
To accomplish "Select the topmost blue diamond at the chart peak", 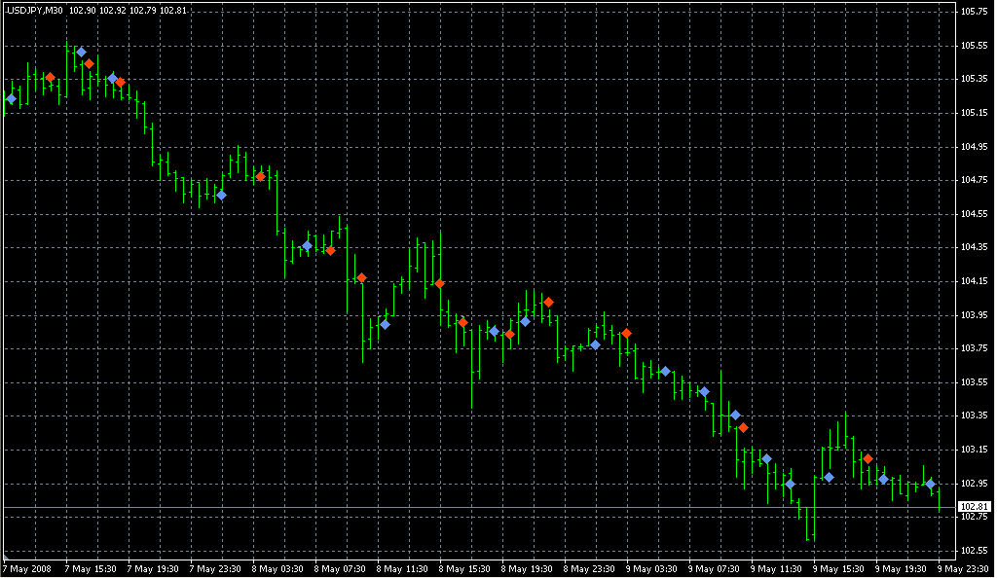I will pyautogui.click(x=81, y=52).
